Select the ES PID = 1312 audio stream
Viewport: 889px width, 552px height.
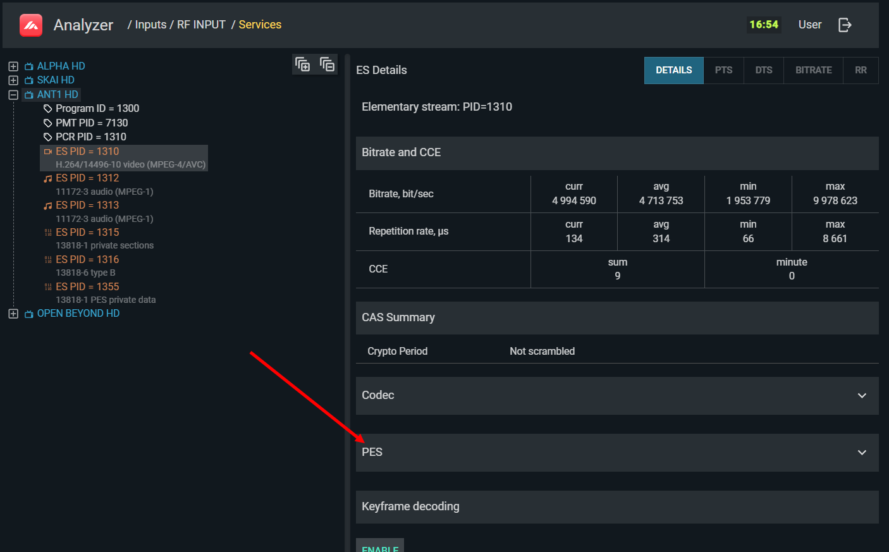click(x=87, y=178)
